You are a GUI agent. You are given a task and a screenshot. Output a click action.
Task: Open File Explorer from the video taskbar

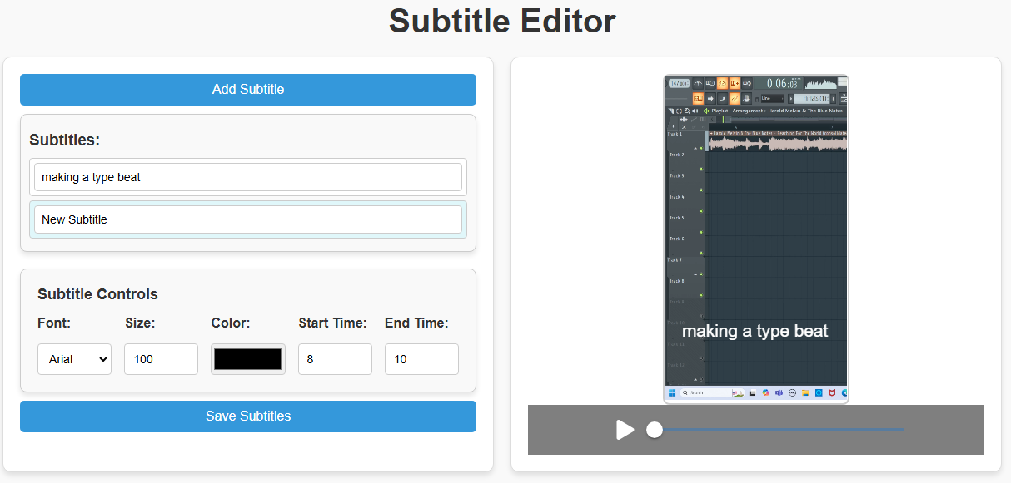[805, 392]
